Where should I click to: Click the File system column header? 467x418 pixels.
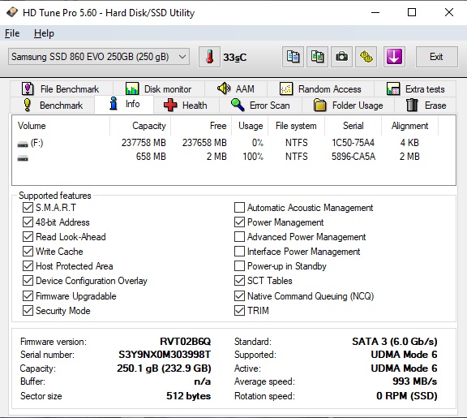296,126
